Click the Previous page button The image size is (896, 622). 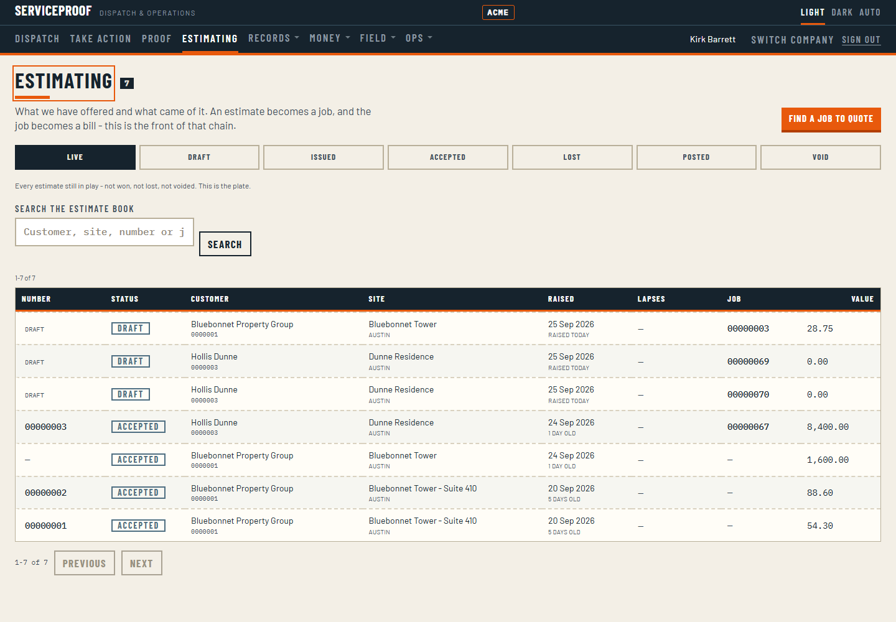(85, 563)
